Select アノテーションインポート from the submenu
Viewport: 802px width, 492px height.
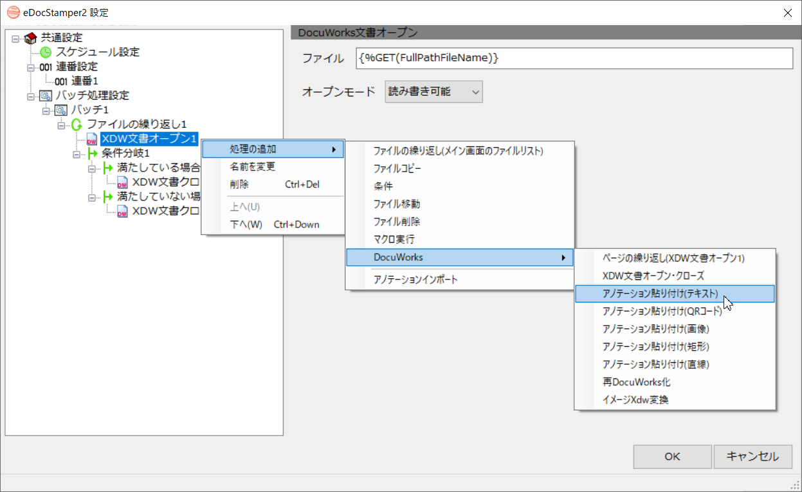click(x=459, y=279)
